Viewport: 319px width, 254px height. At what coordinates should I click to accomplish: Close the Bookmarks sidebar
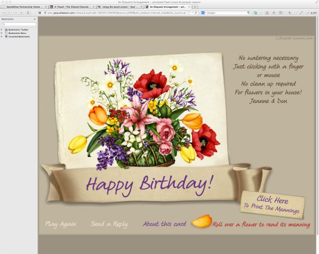point(35,19)
